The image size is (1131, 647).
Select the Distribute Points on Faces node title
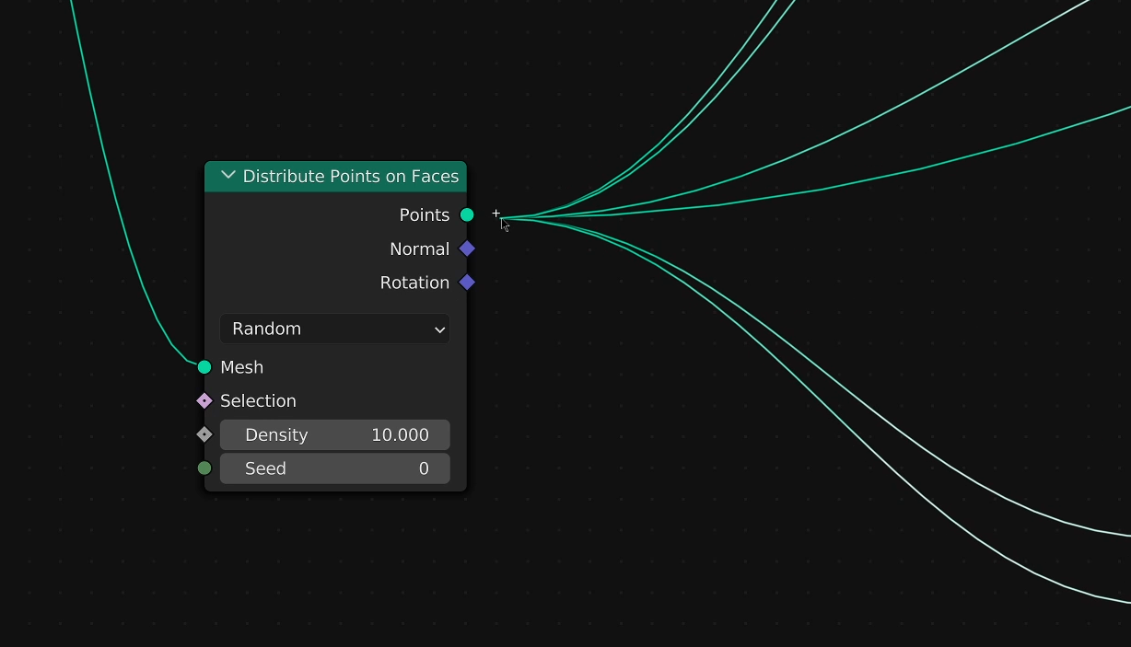pos(351,176)
